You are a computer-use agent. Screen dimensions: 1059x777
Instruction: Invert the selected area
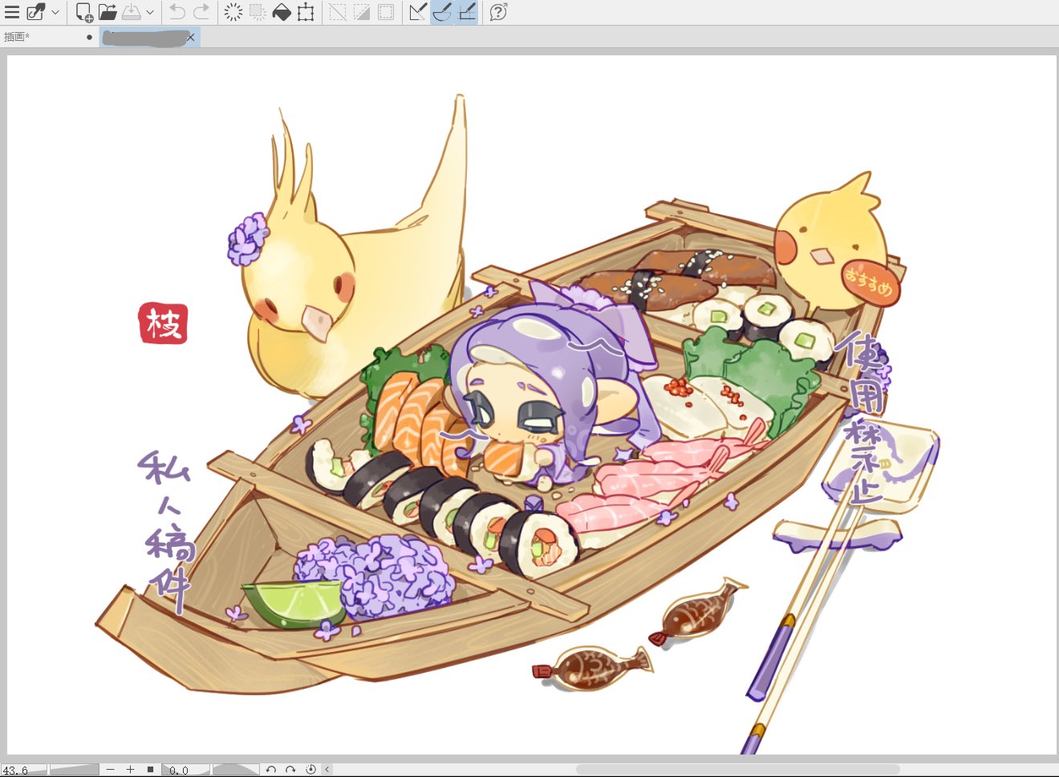pyautogui.click(x=362, y=12)
